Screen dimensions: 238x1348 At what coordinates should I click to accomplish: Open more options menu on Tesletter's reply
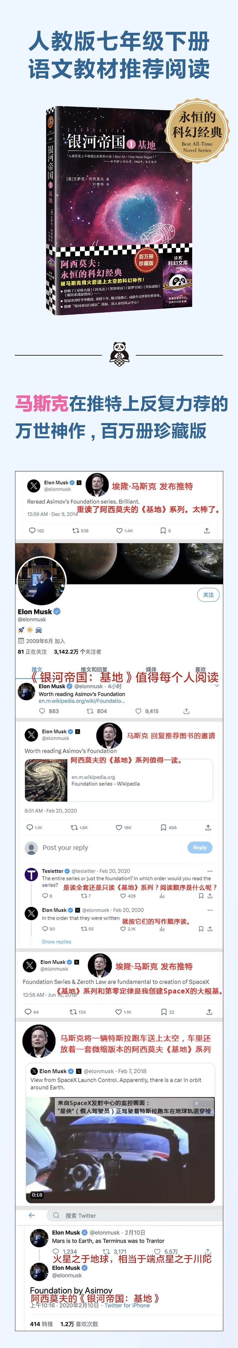[x=210, y=871]
